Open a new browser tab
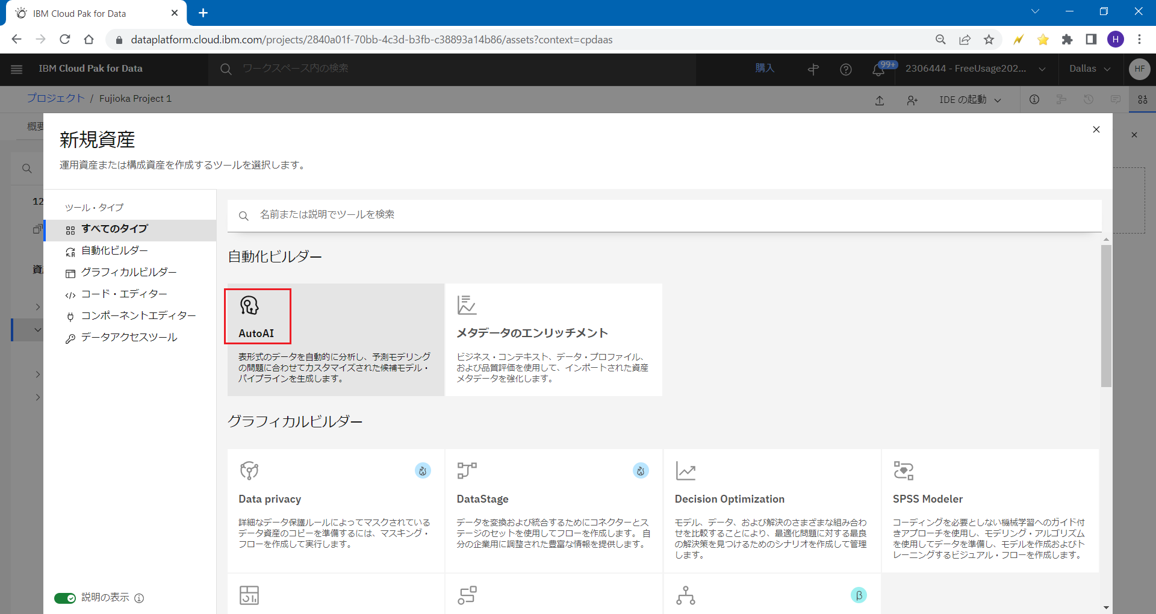The height and width of the screenshot is (614, 1156). click(x=203, y=13)
